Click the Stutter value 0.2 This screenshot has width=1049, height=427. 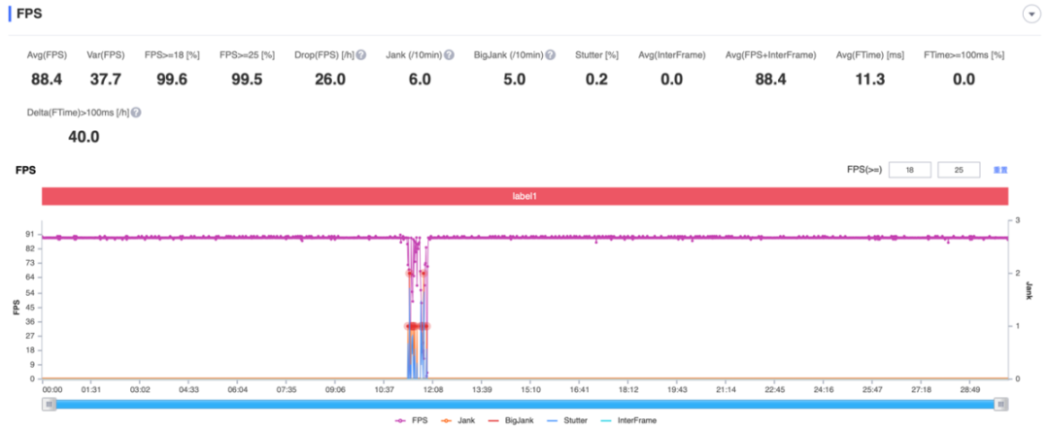pos(596,80)
